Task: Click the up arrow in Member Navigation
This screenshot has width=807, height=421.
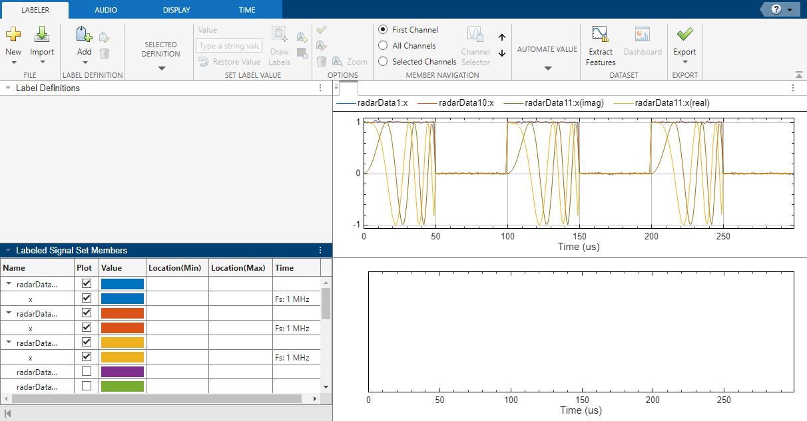Action: pyautogui.click(x=502, y=38)
